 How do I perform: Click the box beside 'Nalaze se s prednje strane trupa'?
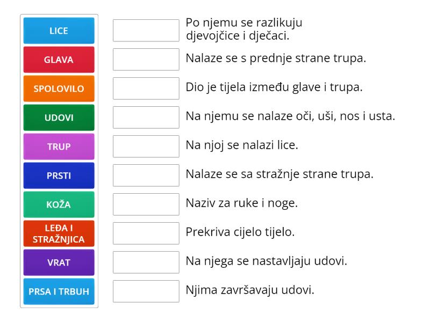[146, 60]
